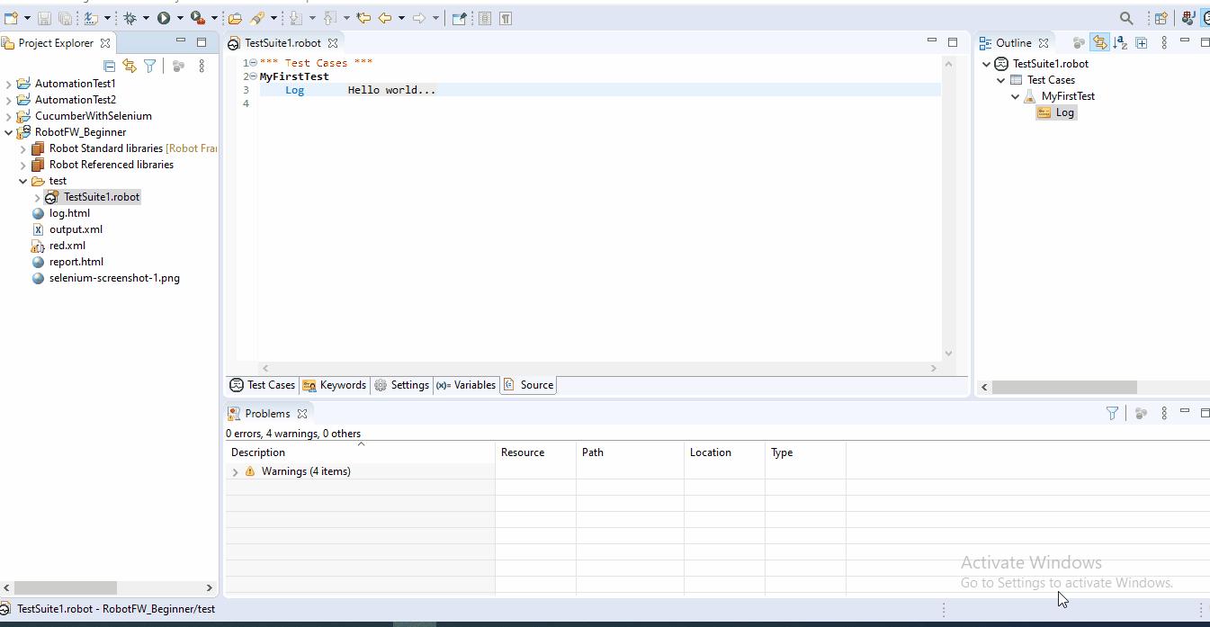Open dropdown arrow beside Run icon
The width and height of the screenshot is (1210, 627).
[180, 18]
